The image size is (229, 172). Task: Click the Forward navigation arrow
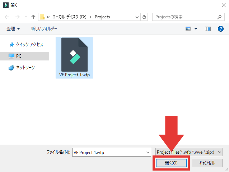pyautogui.click(x=18, y=17)
